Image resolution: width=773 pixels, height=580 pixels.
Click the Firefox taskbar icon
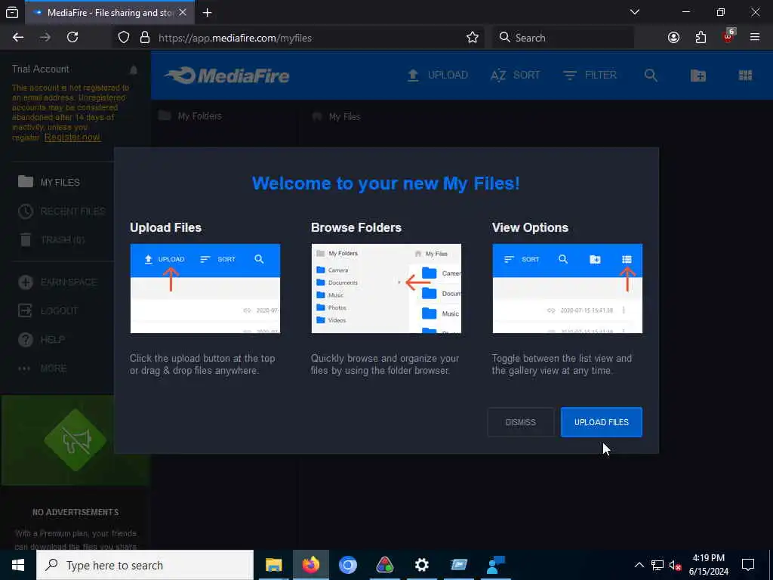[310, 565]
